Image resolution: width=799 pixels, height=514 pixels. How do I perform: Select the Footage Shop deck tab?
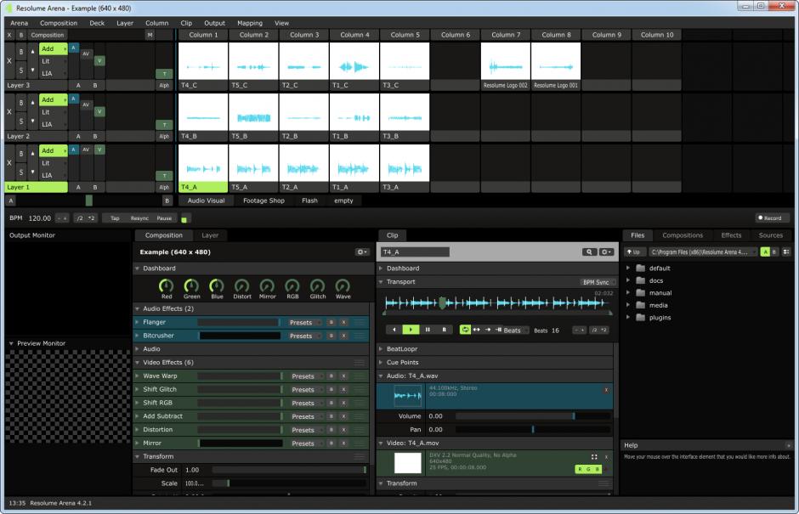263,201
